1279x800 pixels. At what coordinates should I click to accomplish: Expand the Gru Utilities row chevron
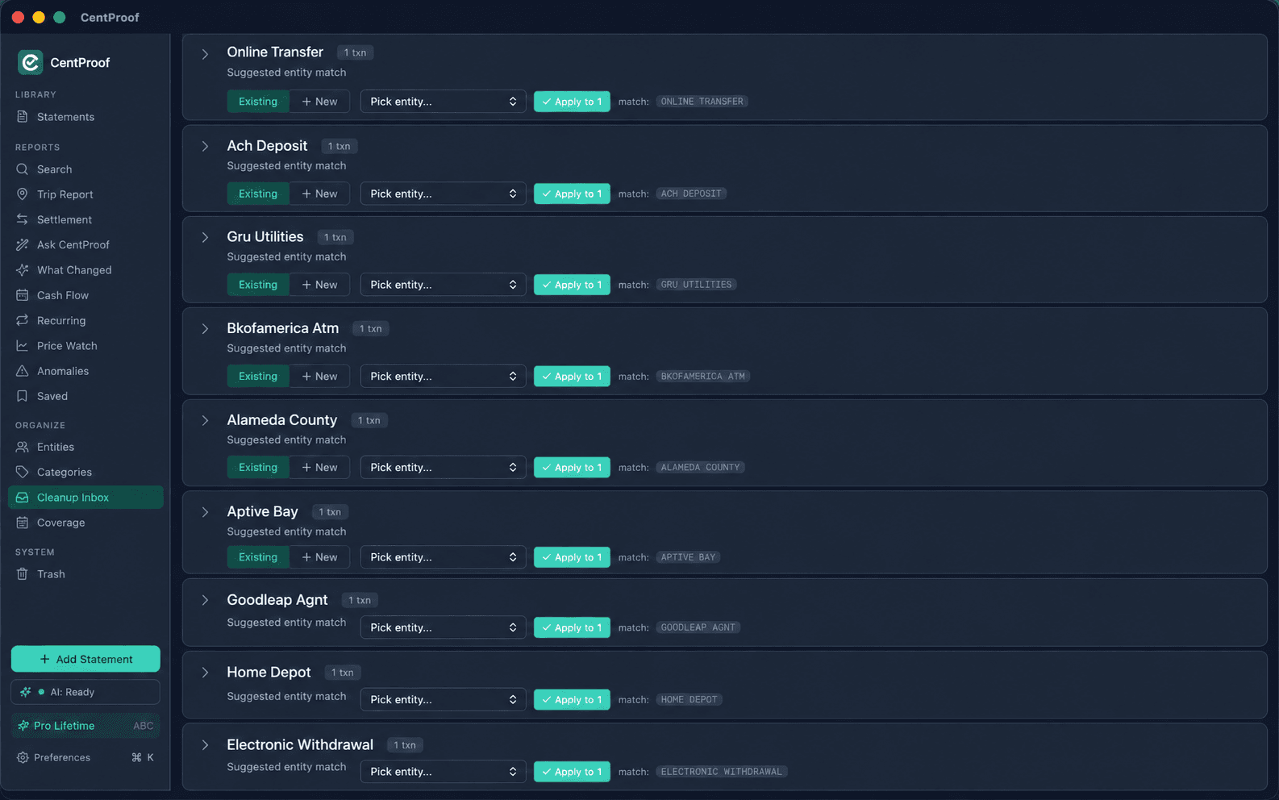tap(205, 237)
